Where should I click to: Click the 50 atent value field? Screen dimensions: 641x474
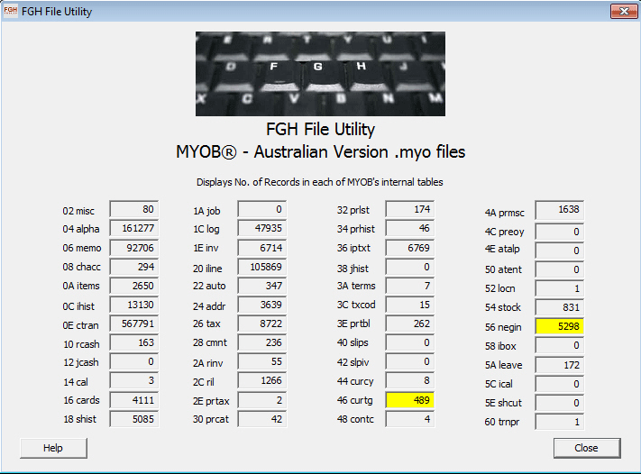(x=559, y=269)
